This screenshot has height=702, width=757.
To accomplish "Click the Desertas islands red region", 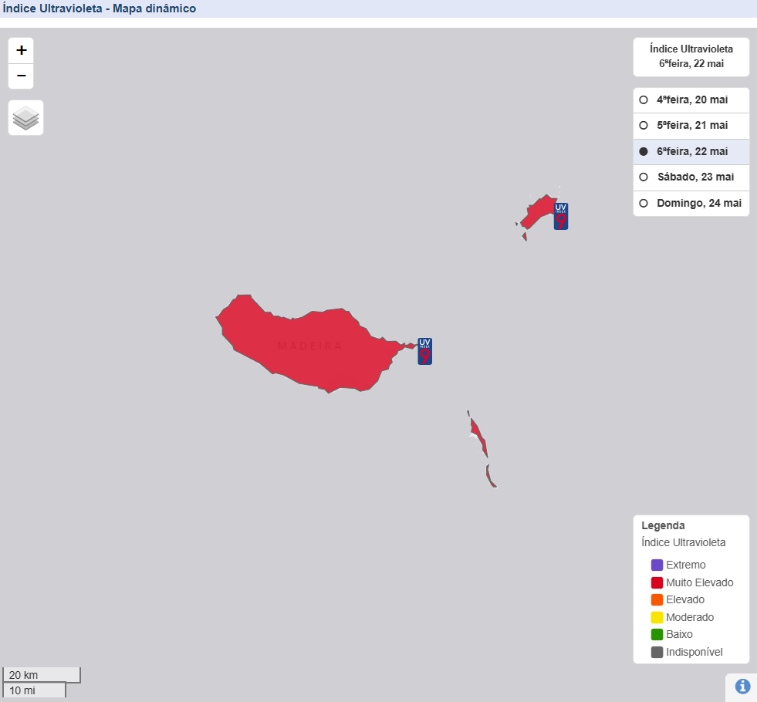I will point(479,437).
